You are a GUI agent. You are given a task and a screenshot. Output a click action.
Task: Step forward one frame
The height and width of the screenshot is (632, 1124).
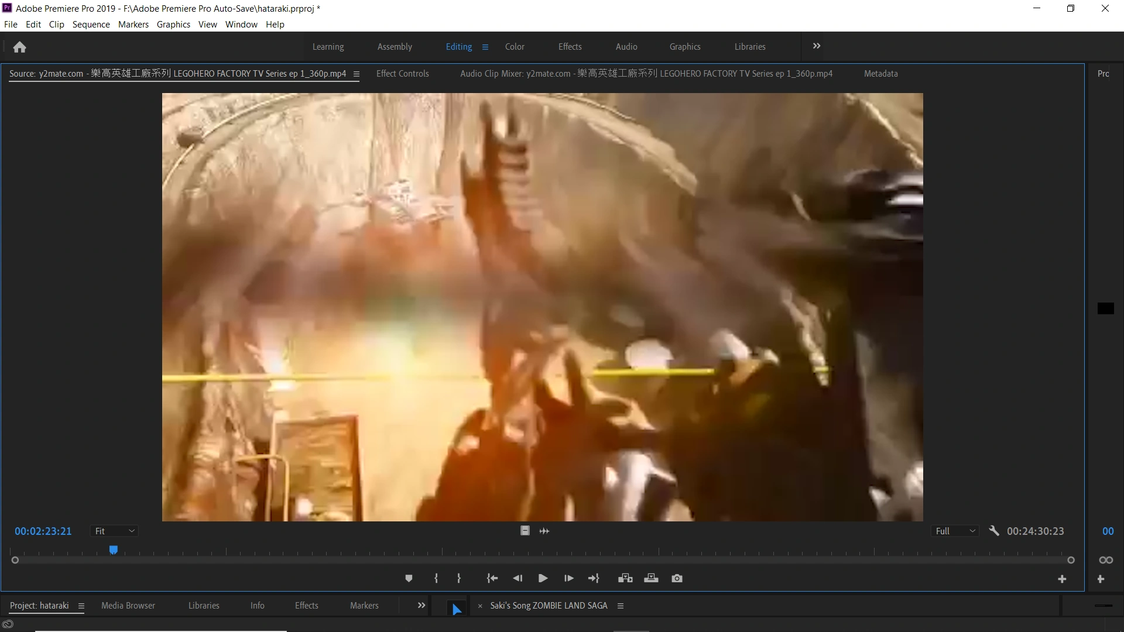click(x=568, y=579)
